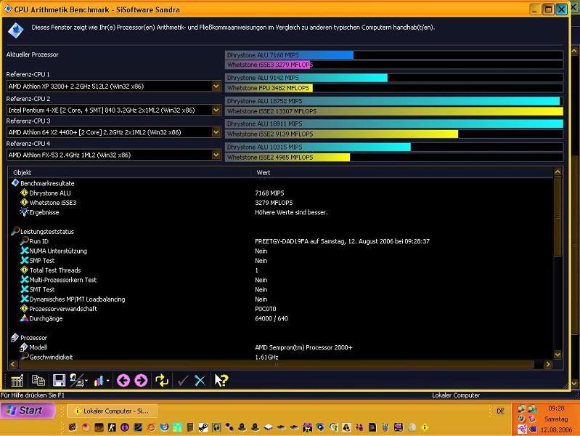Click the purple info circle quick launch icon
Image resolution: width=580 pixels, height=436 pixels.
click(x=125, y=427)
